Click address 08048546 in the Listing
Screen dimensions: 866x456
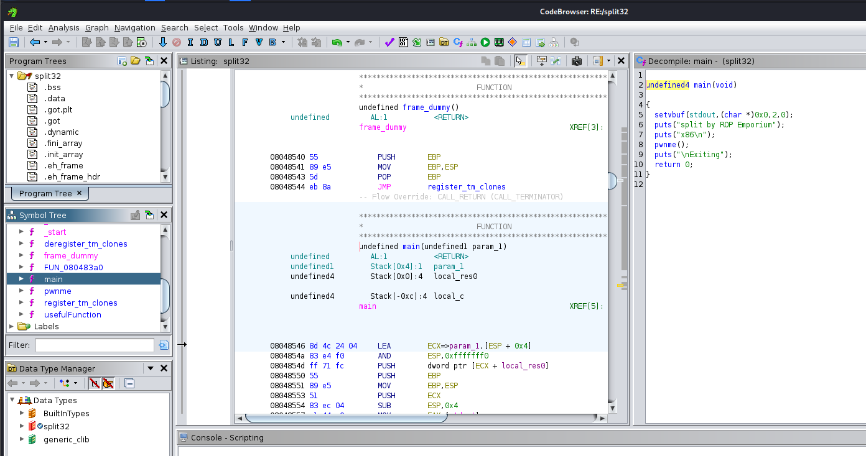coord(287,346)
